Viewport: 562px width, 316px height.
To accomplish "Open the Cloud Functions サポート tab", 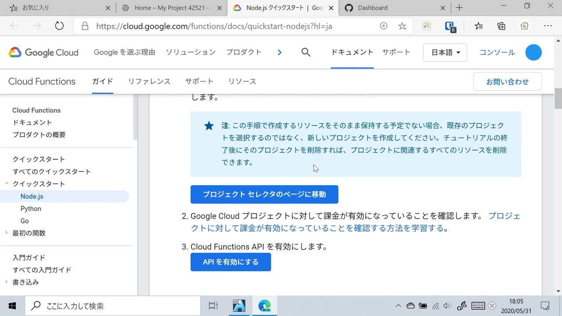I will click(199, 81).
